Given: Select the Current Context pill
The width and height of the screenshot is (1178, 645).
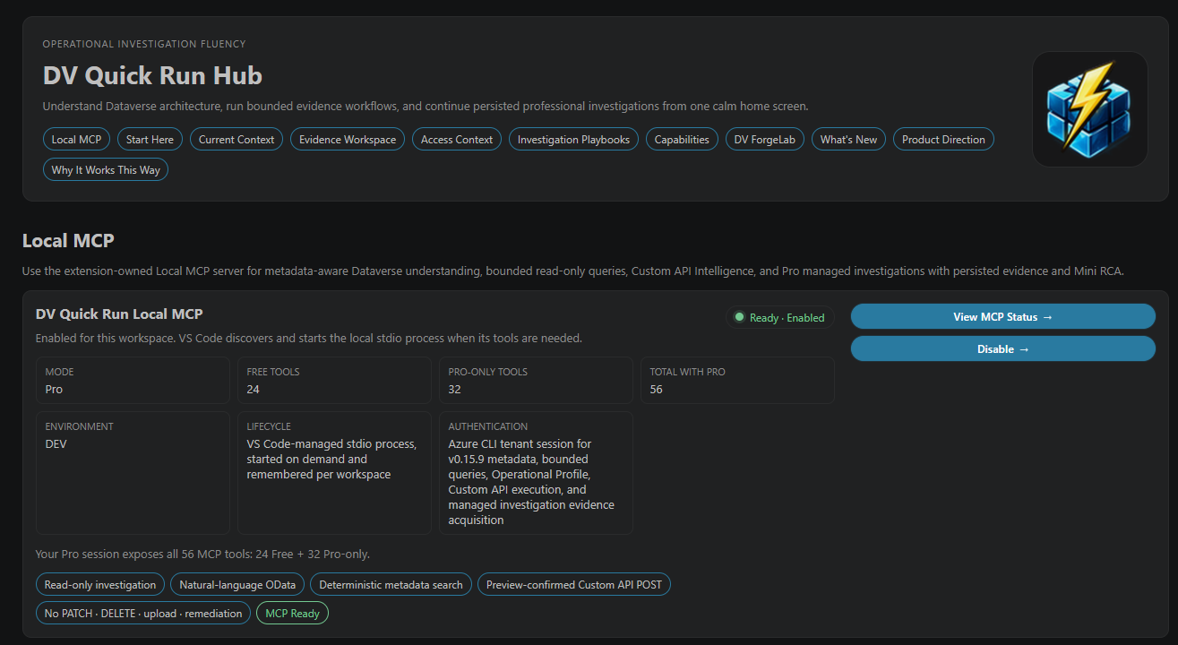Looking at the screenshot, I should (236, 139).
